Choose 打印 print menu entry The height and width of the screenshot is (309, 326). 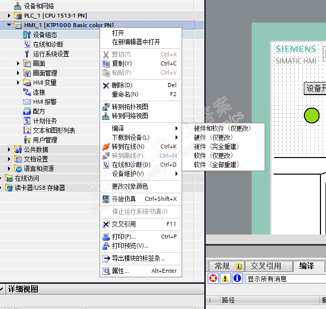(x=141, y=237)
